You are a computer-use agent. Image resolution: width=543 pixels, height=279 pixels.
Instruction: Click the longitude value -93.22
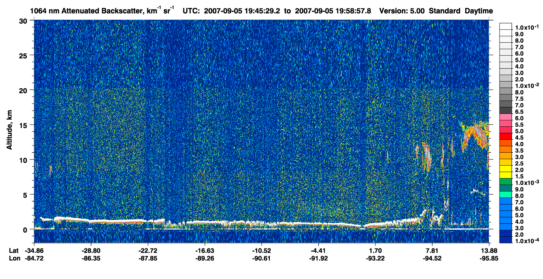(x=375, y=258)
